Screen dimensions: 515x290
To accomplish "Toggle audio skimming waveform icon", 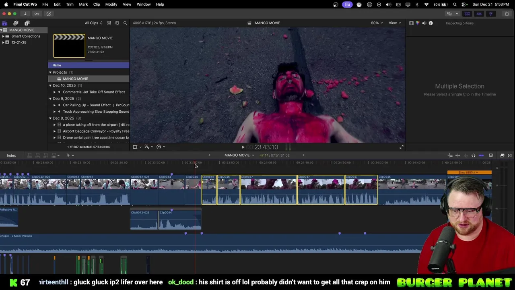I will tap(466, 155).
